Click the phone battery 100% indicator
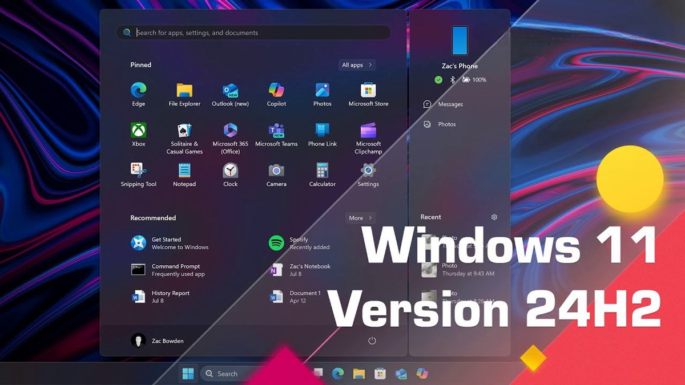This screenshot has height=385, width=685. pyautogui.click(x=474, y=80)
